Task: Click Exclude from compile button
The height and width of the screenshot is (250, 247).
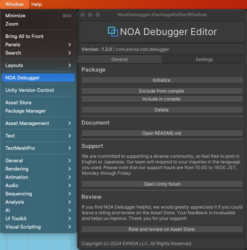Action: [162, 91]
